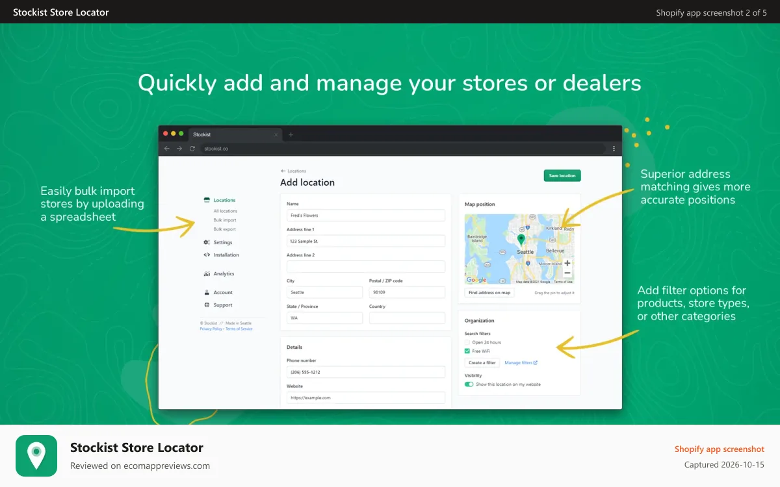Click the map Terms of Use link
The image size is (780, 487).
click(x=564, y=282)
